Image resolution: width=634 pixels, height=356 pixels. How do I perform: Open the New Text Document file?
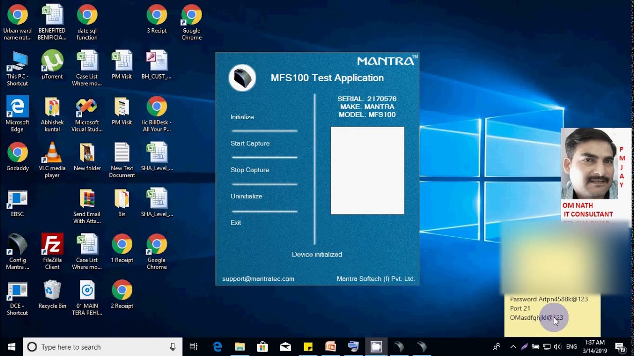pyautogui.click(x=122, y=161)
